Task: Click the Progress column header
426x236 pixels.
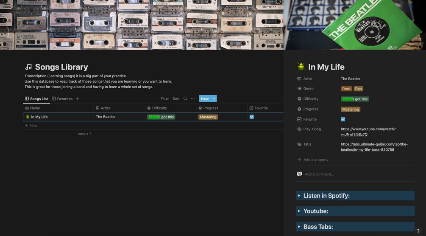Action: pos(222,108)
